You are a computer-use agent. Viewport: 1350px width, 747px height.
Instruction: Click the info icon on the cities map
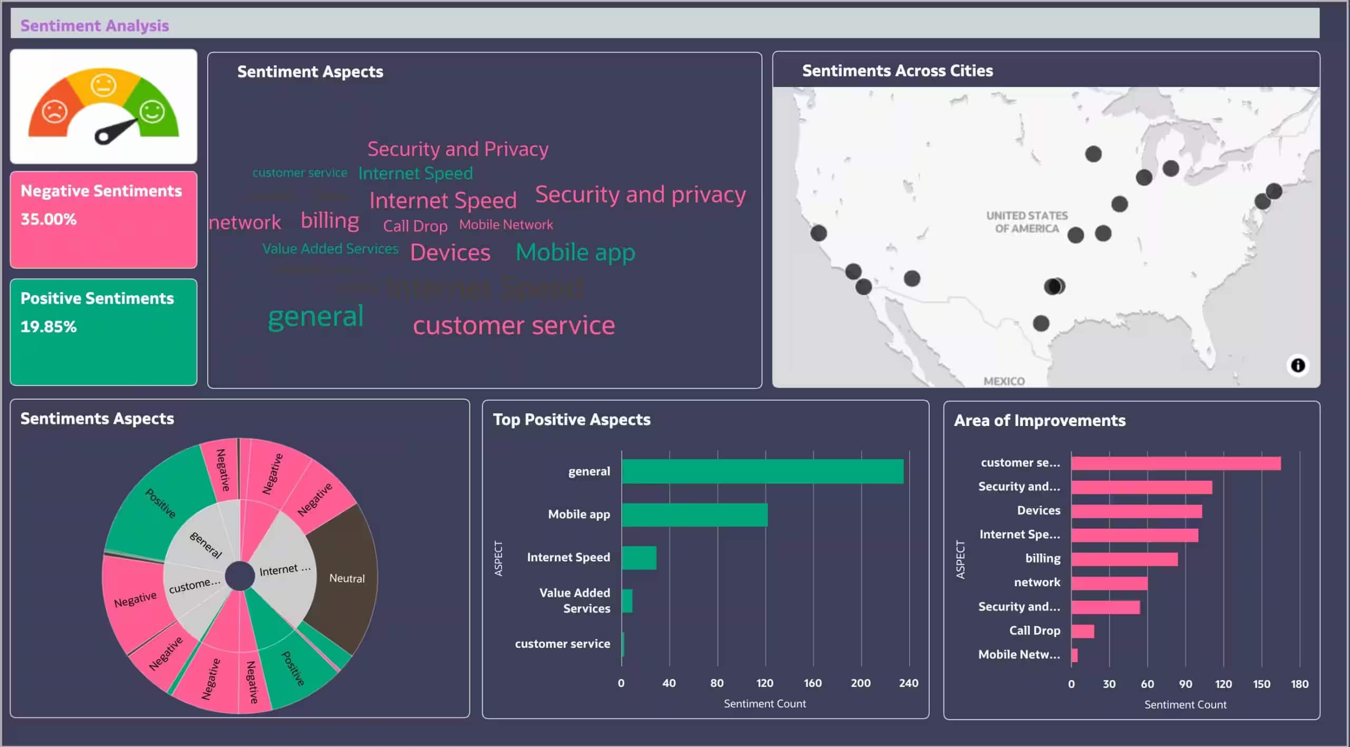1298,365
